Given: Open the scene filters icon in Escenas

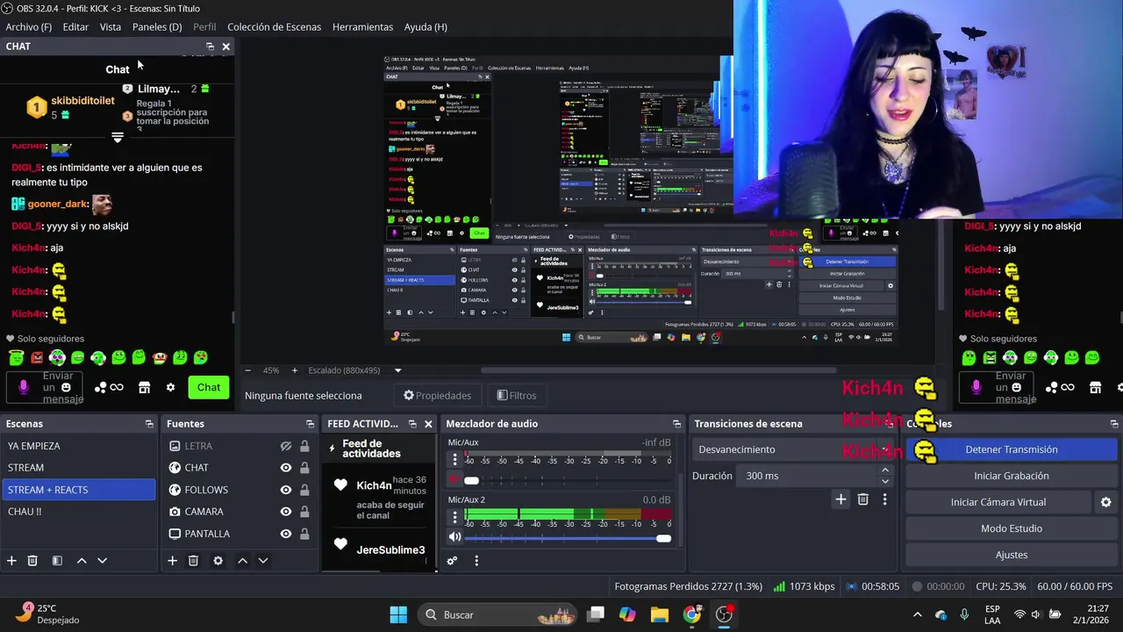Looking at the screenshot, I should pos(57,561).
